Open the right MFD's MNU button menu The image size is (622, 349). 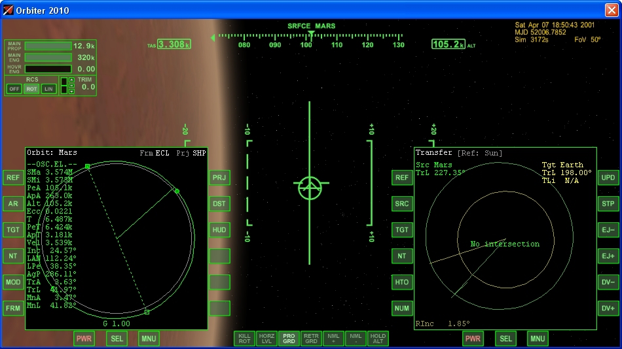point(538,339)
